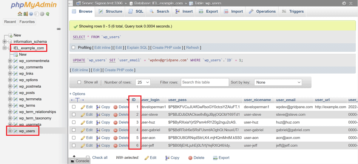The height and width of the screenshot is (164, 358).
Task: Click the Recent button
Action: click(10, 22)
